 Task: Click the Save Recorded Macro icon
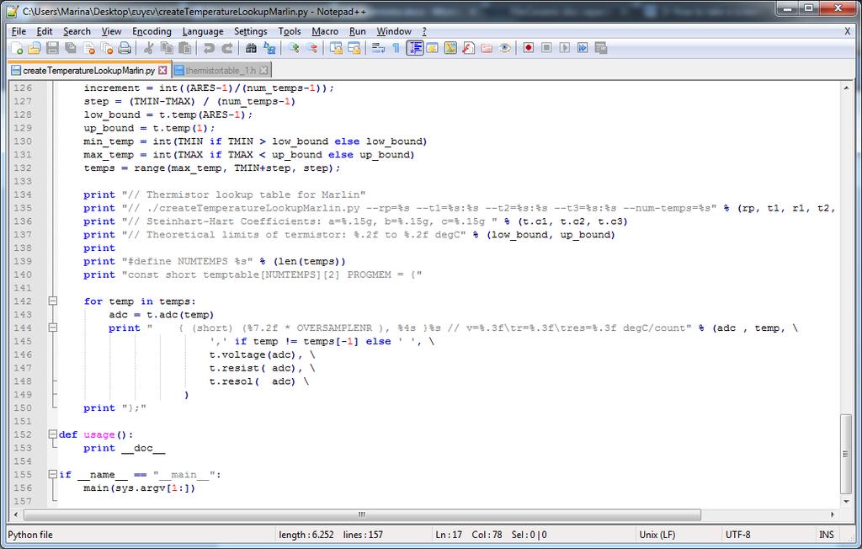point(601,48)
